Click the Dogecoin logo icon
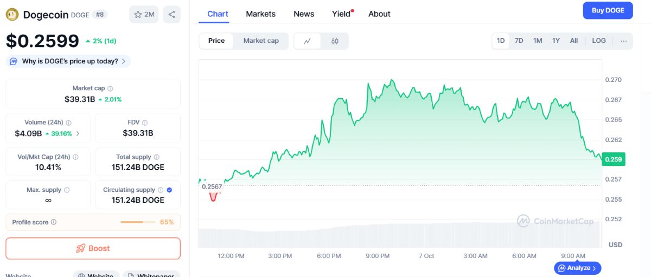This screenshot has height=277, width=651. tap(12, 15)
